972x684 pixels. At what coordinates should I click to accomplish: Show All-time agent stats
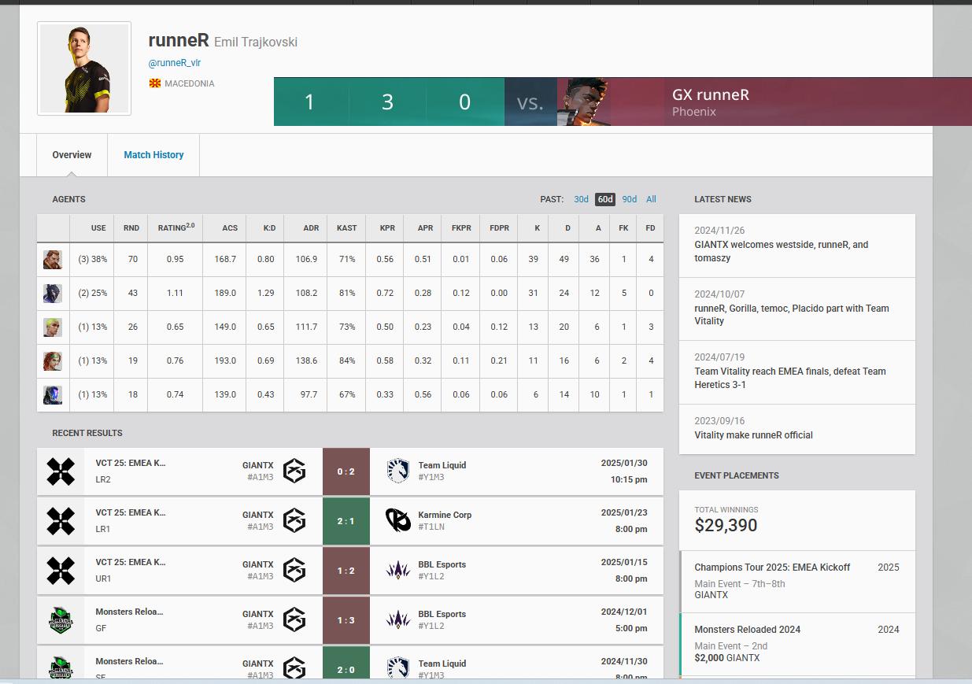651,199
